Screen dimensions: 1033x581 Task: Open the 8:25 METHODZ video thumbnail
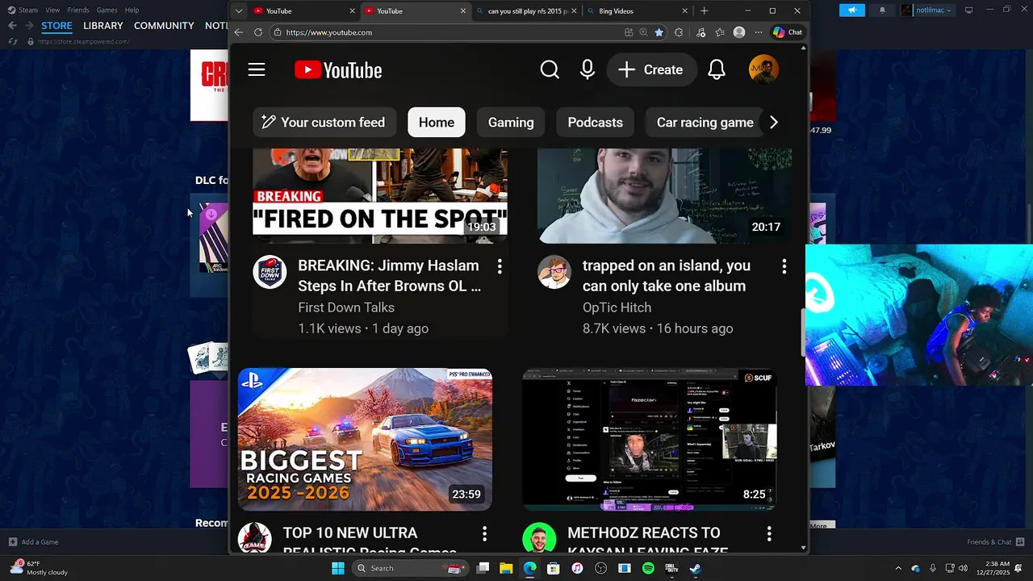coord(650,440)
